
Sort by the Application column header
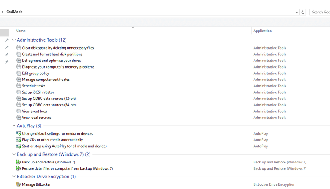coord(262,31)
